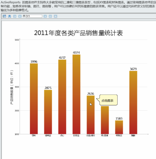Click the chart title 2011年度各类产品销售量统计表
Image resolution: width=156 pixels, height=159 pixels.
tap(78, 33)
